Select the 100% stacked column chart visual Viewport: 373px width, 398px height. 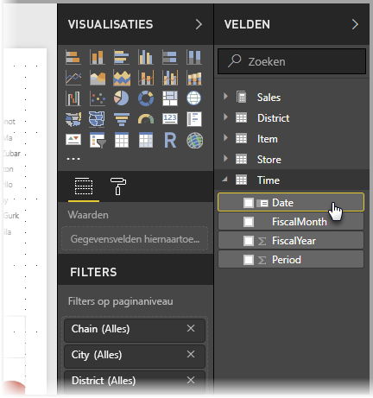[194, 57]
